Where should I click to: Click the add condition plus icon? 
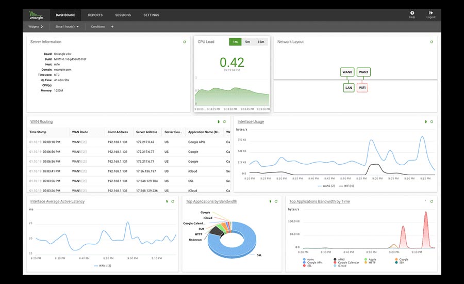tap(112, 26)
